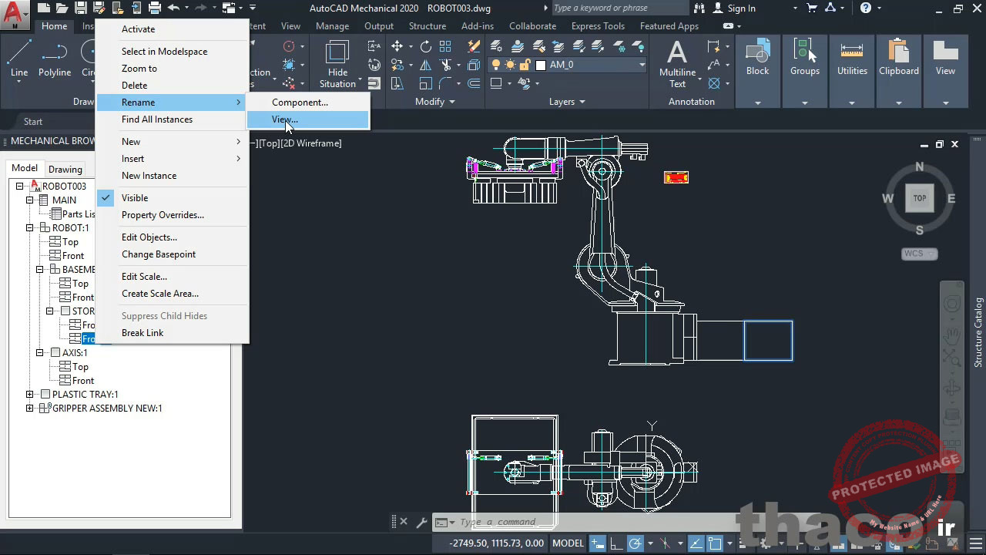Click the MODEL status bar button

tap(568, 543)
